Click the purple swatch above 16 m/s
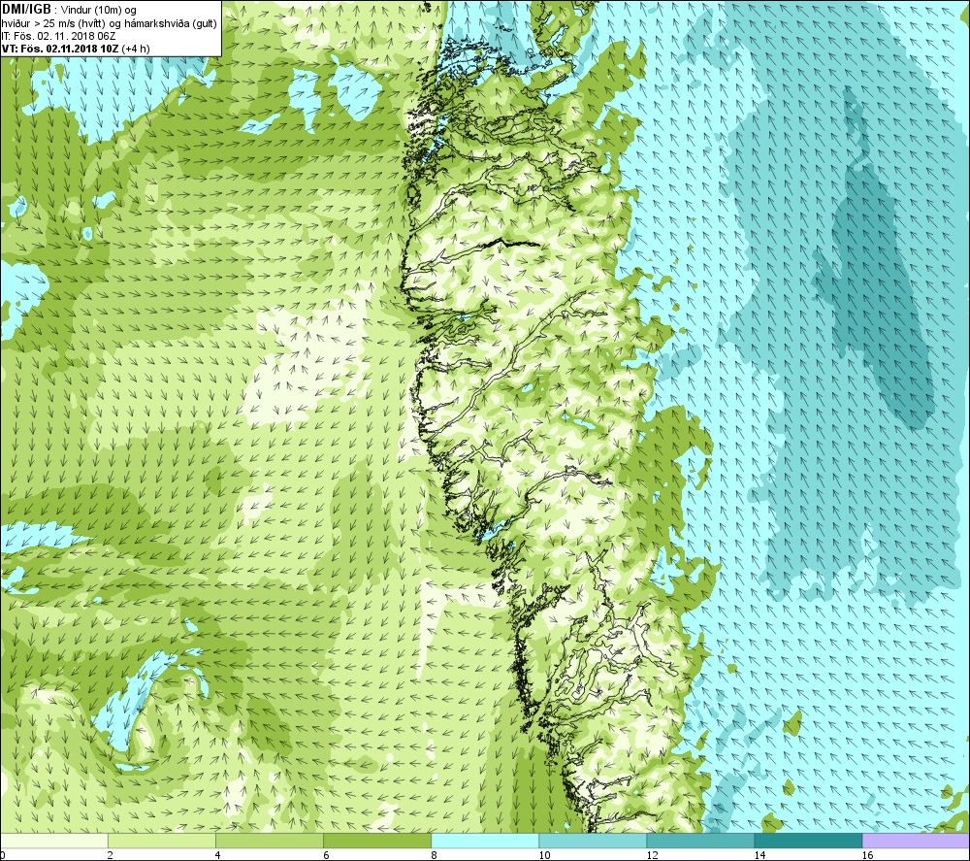Image resolution: width=970 pixels, height=861 pixels. click(x=916, y=841)
